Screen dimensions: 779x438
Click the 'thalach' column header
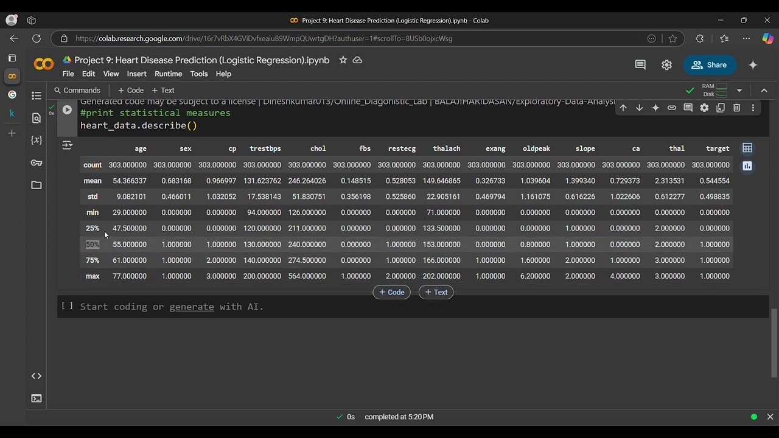coord(447,148)
